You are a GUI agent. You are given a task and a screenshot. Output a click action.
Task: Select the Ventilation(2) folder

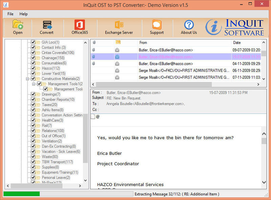coord(52,141)
